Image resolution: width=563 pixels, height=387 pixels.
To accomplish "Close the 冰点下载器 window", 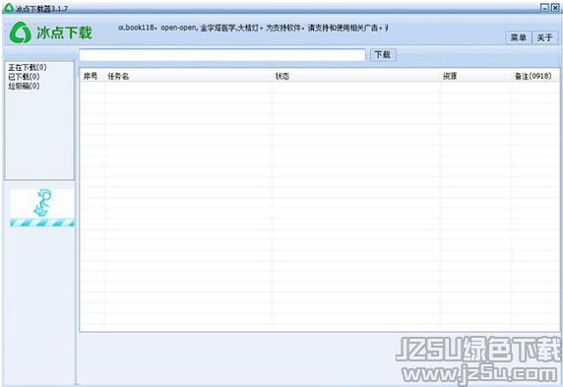I will [x=555, y=8].
